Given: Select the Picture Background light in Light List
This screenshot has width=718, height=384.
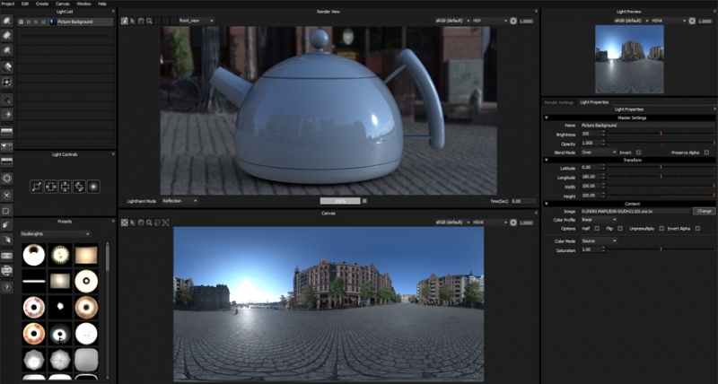Looking at the screenshot, I should [65, 22].
